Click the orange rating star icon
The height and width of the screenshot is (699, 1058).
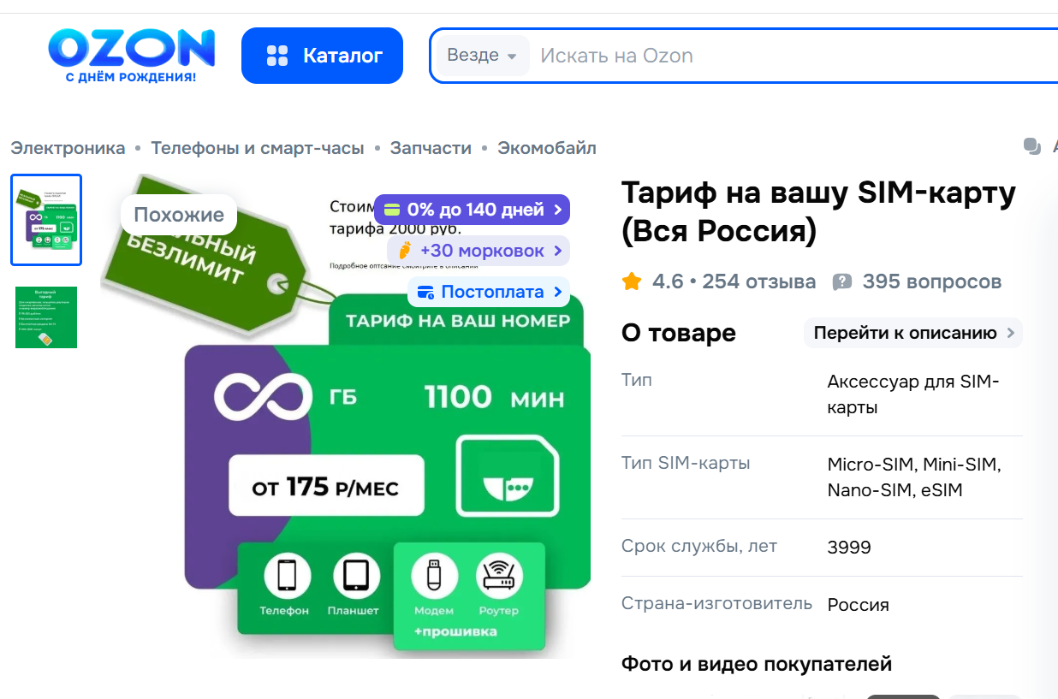coord(632,281)
